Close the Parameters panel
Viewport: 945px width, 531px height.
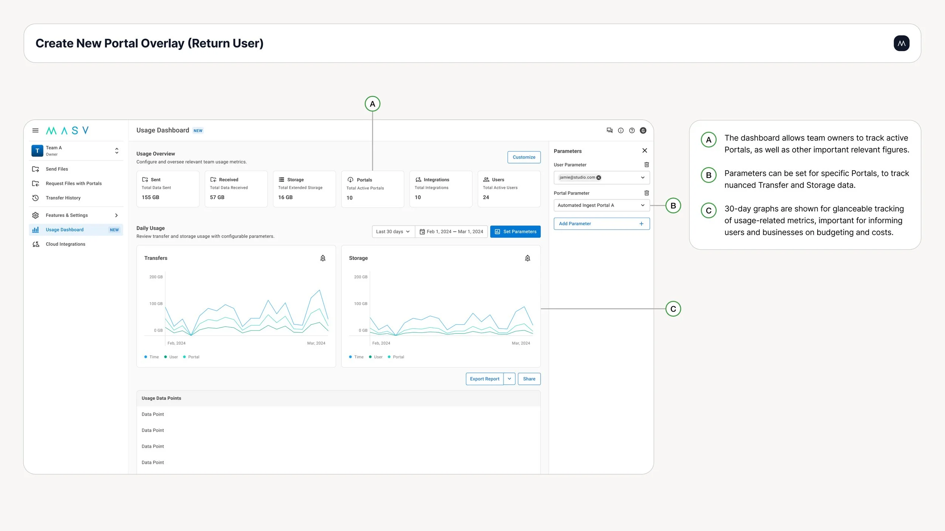tap(644, 151)
